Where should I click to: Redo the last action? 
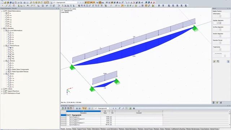[x=27, y=3]
